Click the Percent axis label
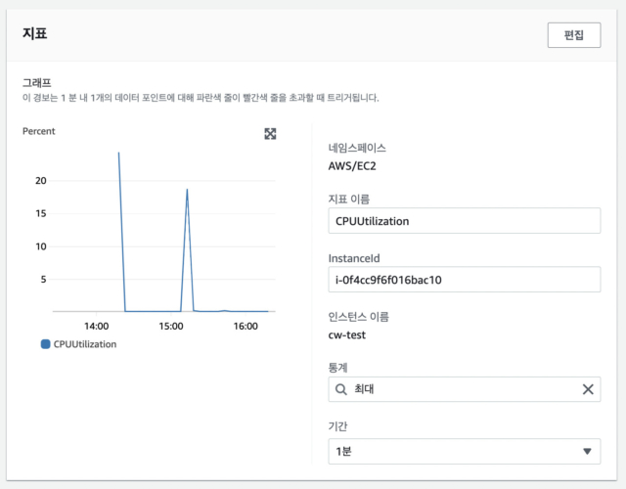The image size is (626, 489). pos(39,131)
